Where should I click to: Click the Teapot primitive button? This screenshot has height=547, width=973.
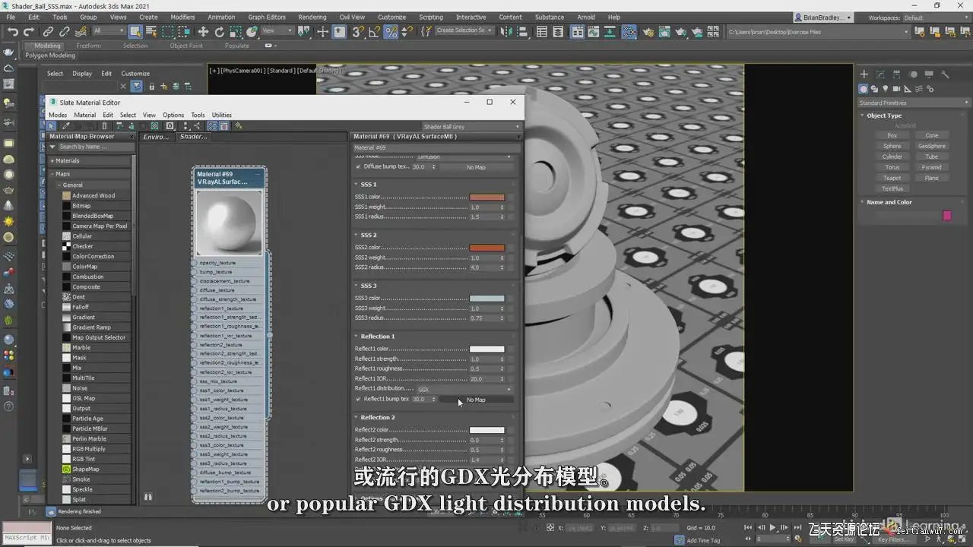892,178
